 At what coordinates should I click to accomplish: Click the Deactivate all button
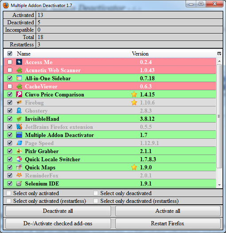[x=58, y=211]
